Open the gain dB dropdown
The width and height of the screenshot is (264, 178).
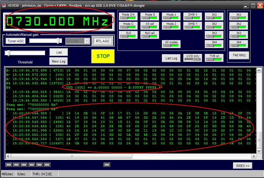86,41
